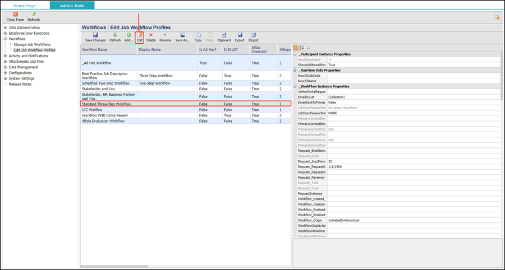This screenshot has width=505, height=270.
Task: Open the Clipboard tool
Action: click(x=224, y=38)
